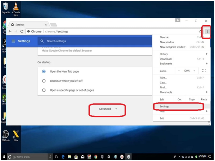Click Settings in the Chrome menu
Viewport: 215px width, 161px height.
point(181,106)
